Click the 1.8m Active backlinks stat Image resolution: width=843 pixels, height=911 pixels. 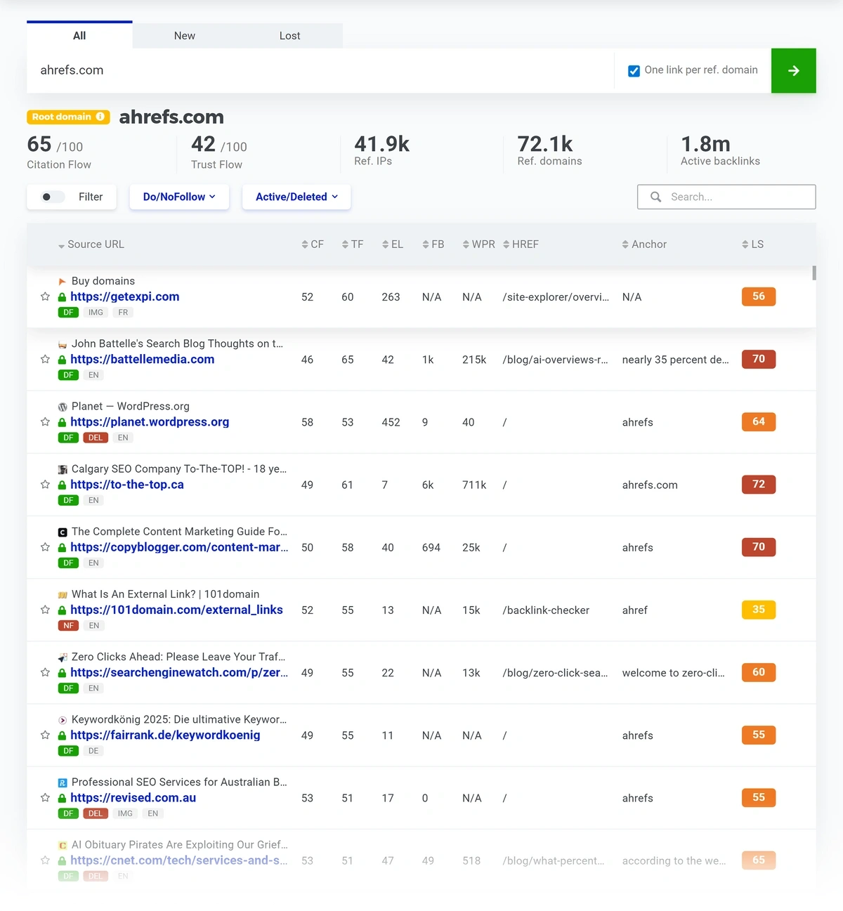(720, 150)
